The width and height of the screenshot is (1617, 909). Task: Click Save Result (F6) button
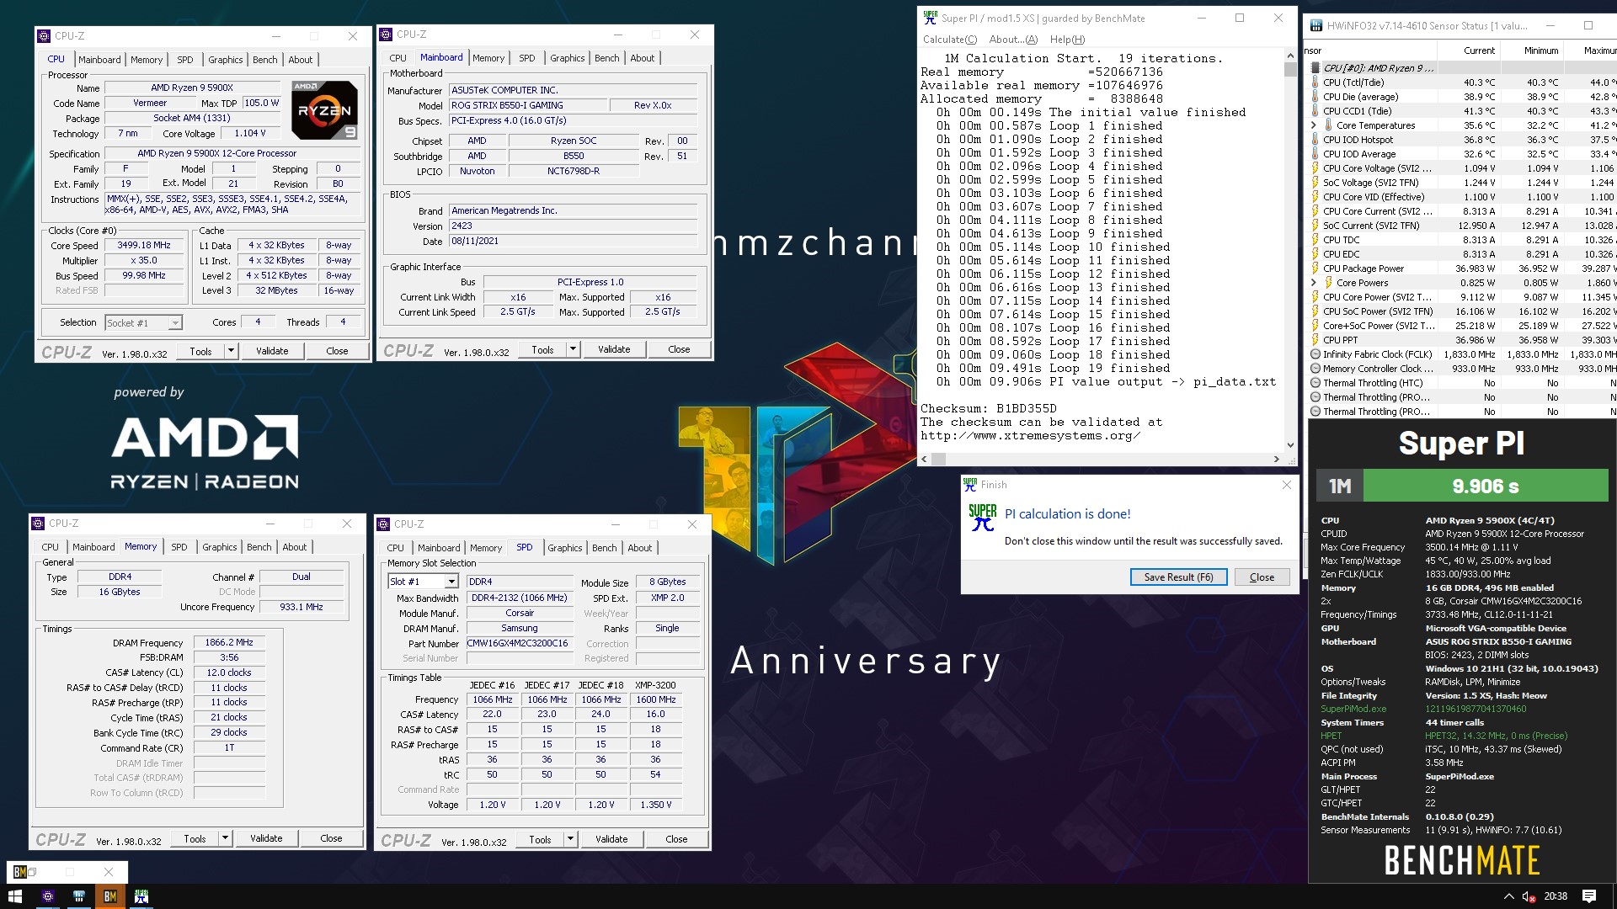(1178, 577)
